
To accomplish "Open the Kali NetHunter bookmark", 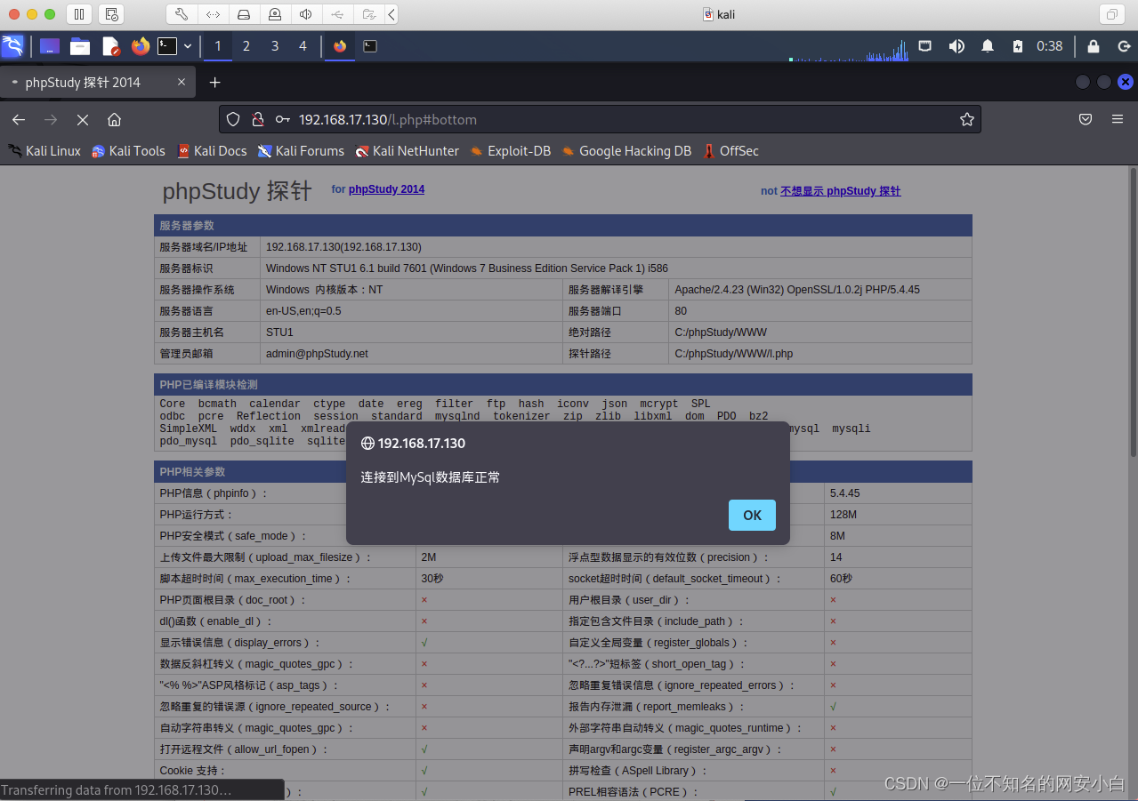I will point(407,151).
